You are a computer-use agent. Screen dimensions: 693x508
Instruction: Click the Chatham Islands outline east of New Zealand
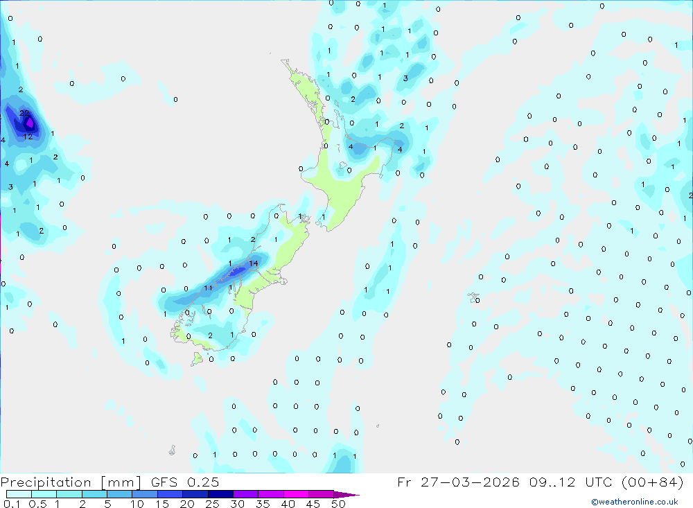[474, 297]
